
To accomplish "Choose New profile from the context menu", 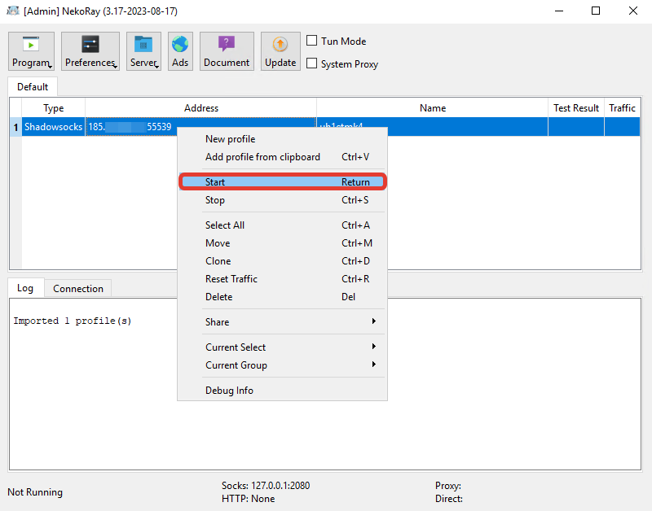I will click(x=282, y=139).
